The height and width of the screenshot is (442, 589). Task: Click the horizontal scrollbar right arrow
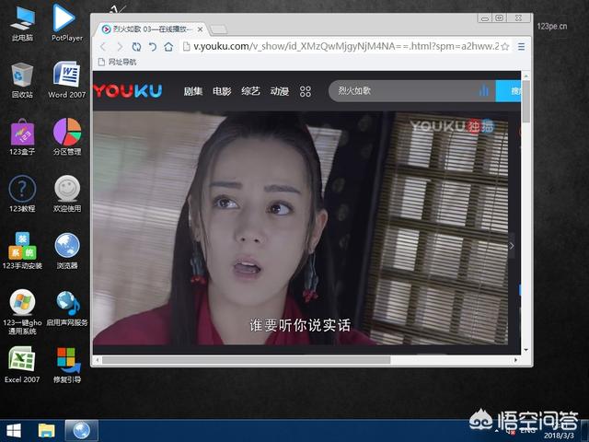coord(516,360)
